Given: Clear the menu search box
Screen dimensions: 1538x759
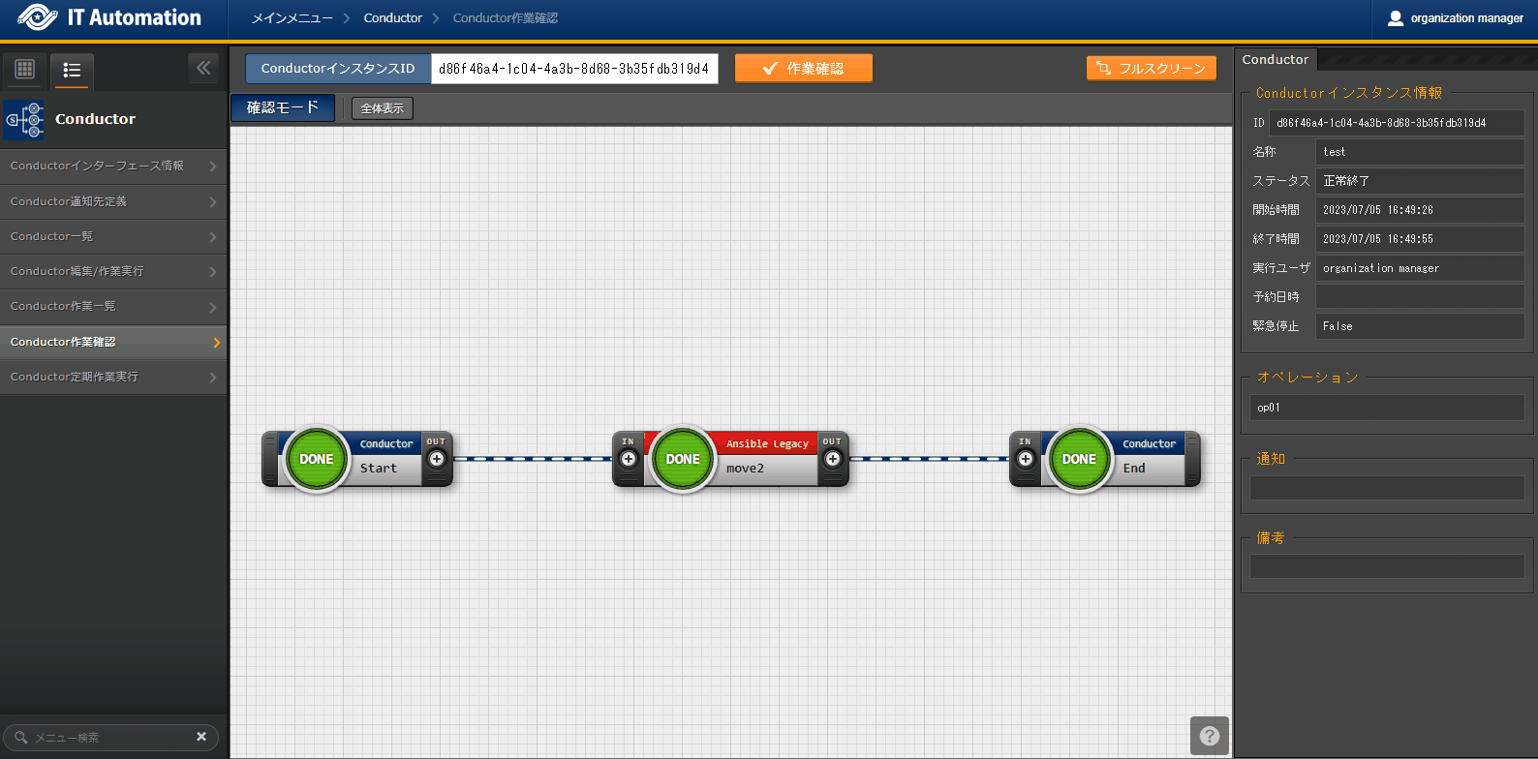Looking at the screenshot, I should click(x=201, y=737).
